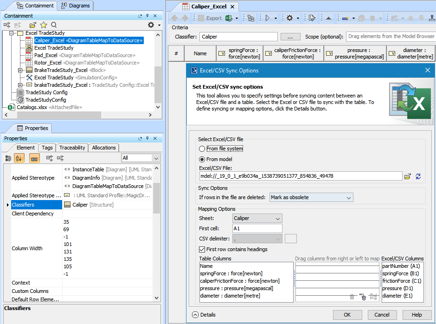This screenshot has width=436, height=324.
Task: Click the Excel sync icon in table toolbar
Action: 229,18
